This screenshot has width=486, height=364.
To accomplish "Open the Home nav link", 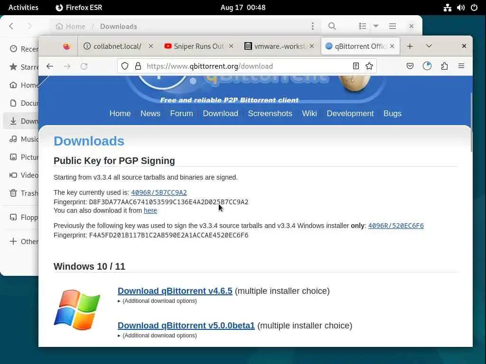I will coord(120,114).
